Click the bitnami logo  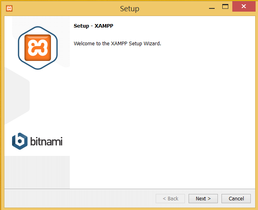click(37, 141)
